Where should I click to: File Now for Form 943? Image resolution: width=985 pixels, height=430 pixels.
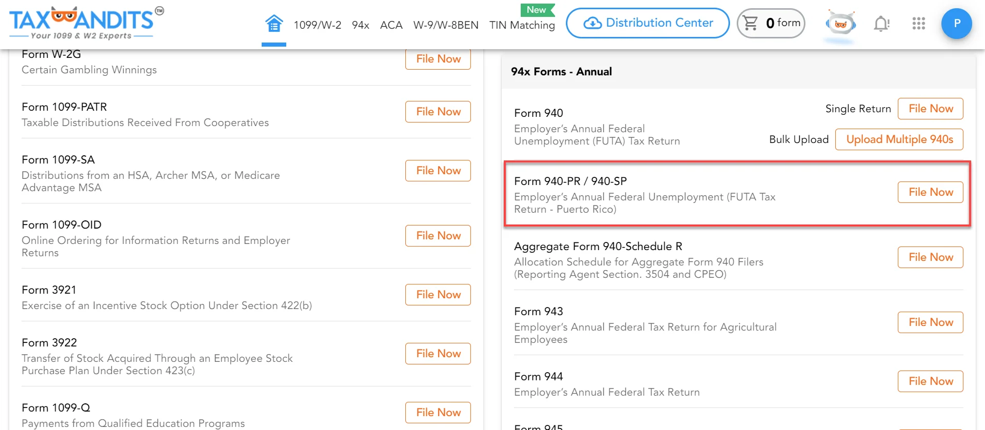931,322
